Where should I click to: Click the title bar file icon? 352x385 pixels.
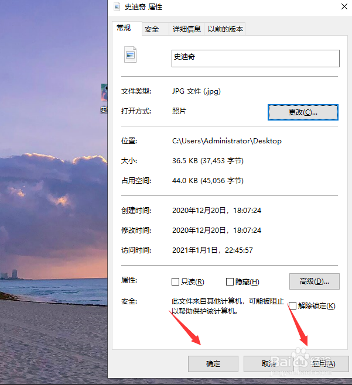point(117,6)
